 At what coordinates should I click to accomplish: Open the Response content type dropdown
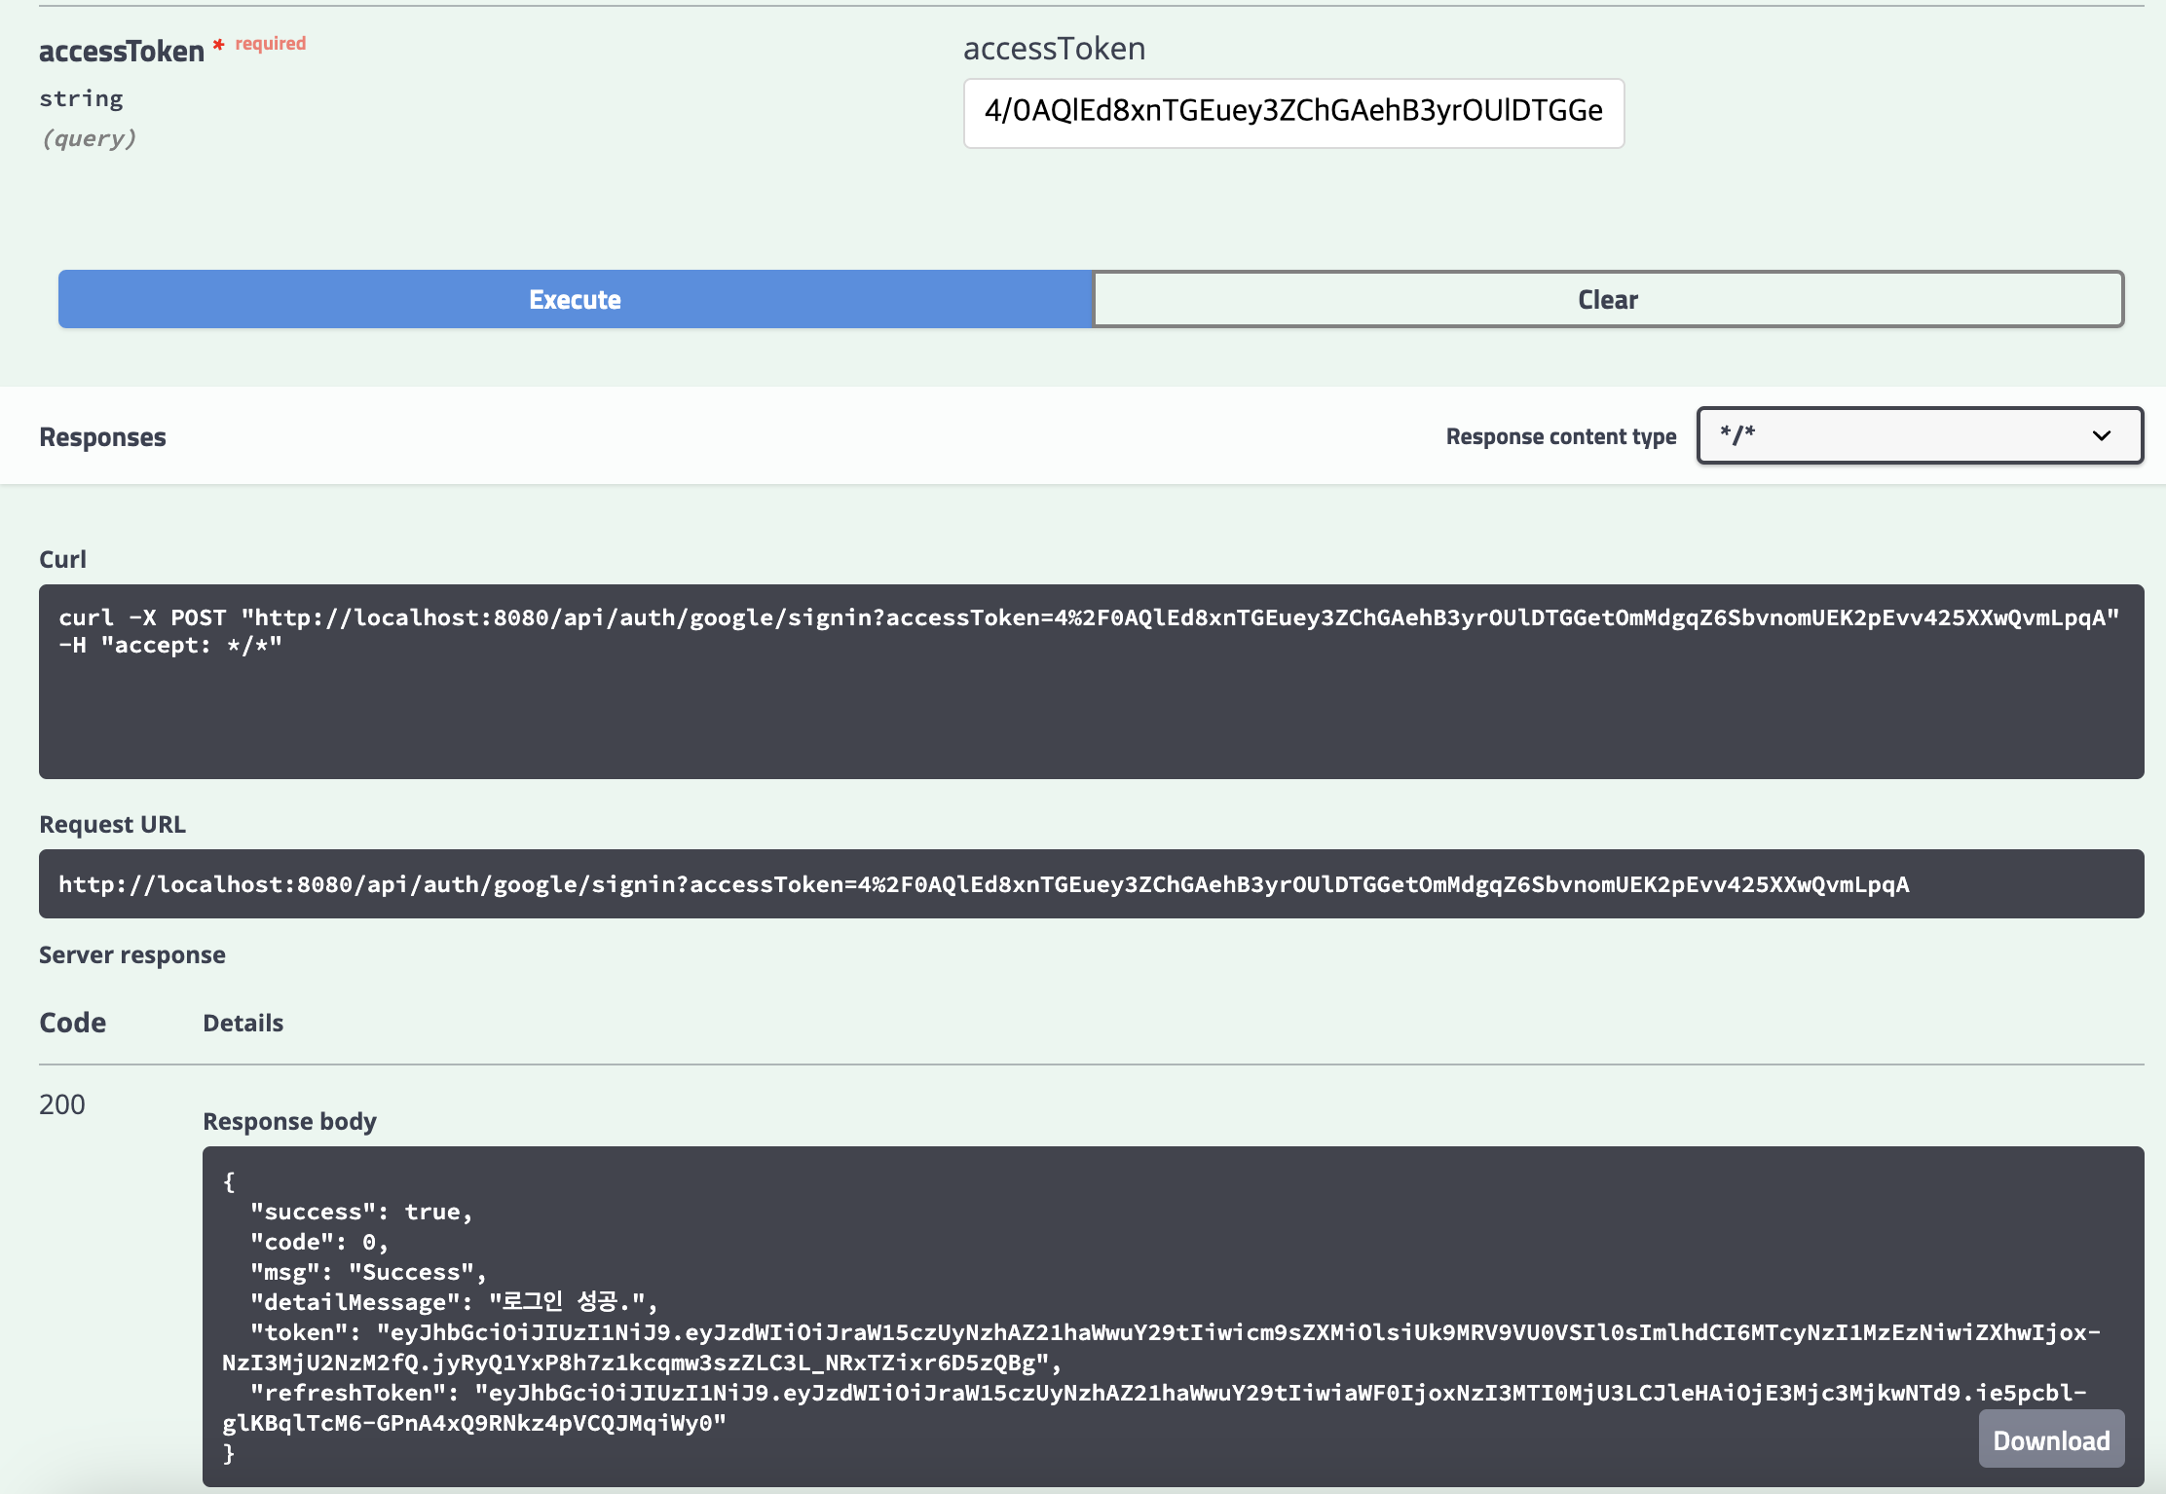click(x=1920, y=435)
